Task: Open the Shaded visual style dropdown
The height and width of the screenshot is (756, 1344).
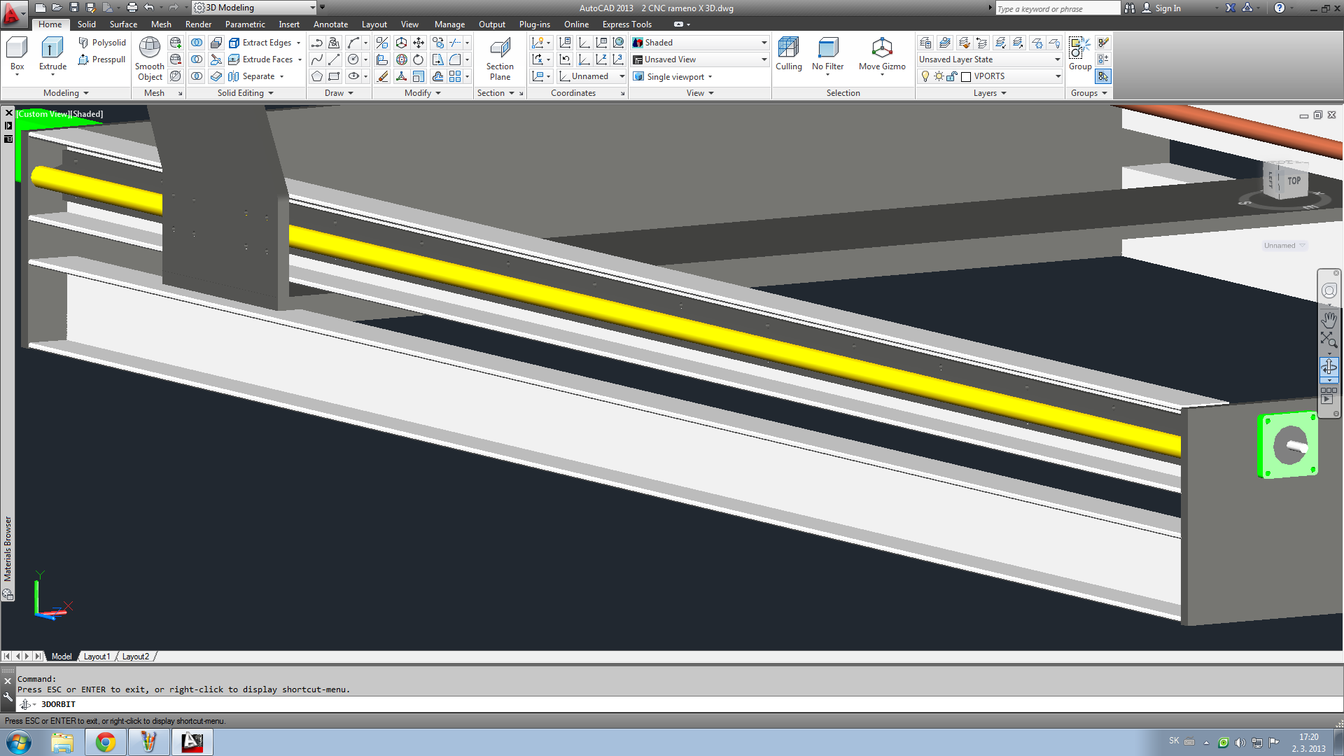Action: 764,43
